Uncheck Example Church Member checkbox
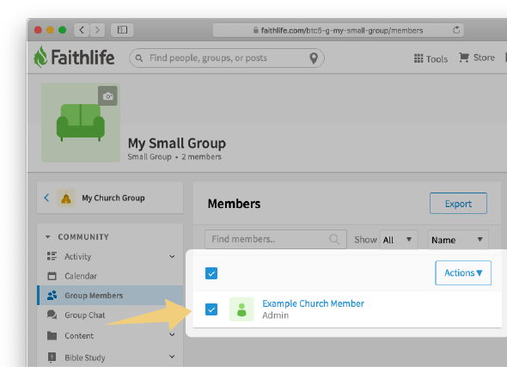 [211, 309]
